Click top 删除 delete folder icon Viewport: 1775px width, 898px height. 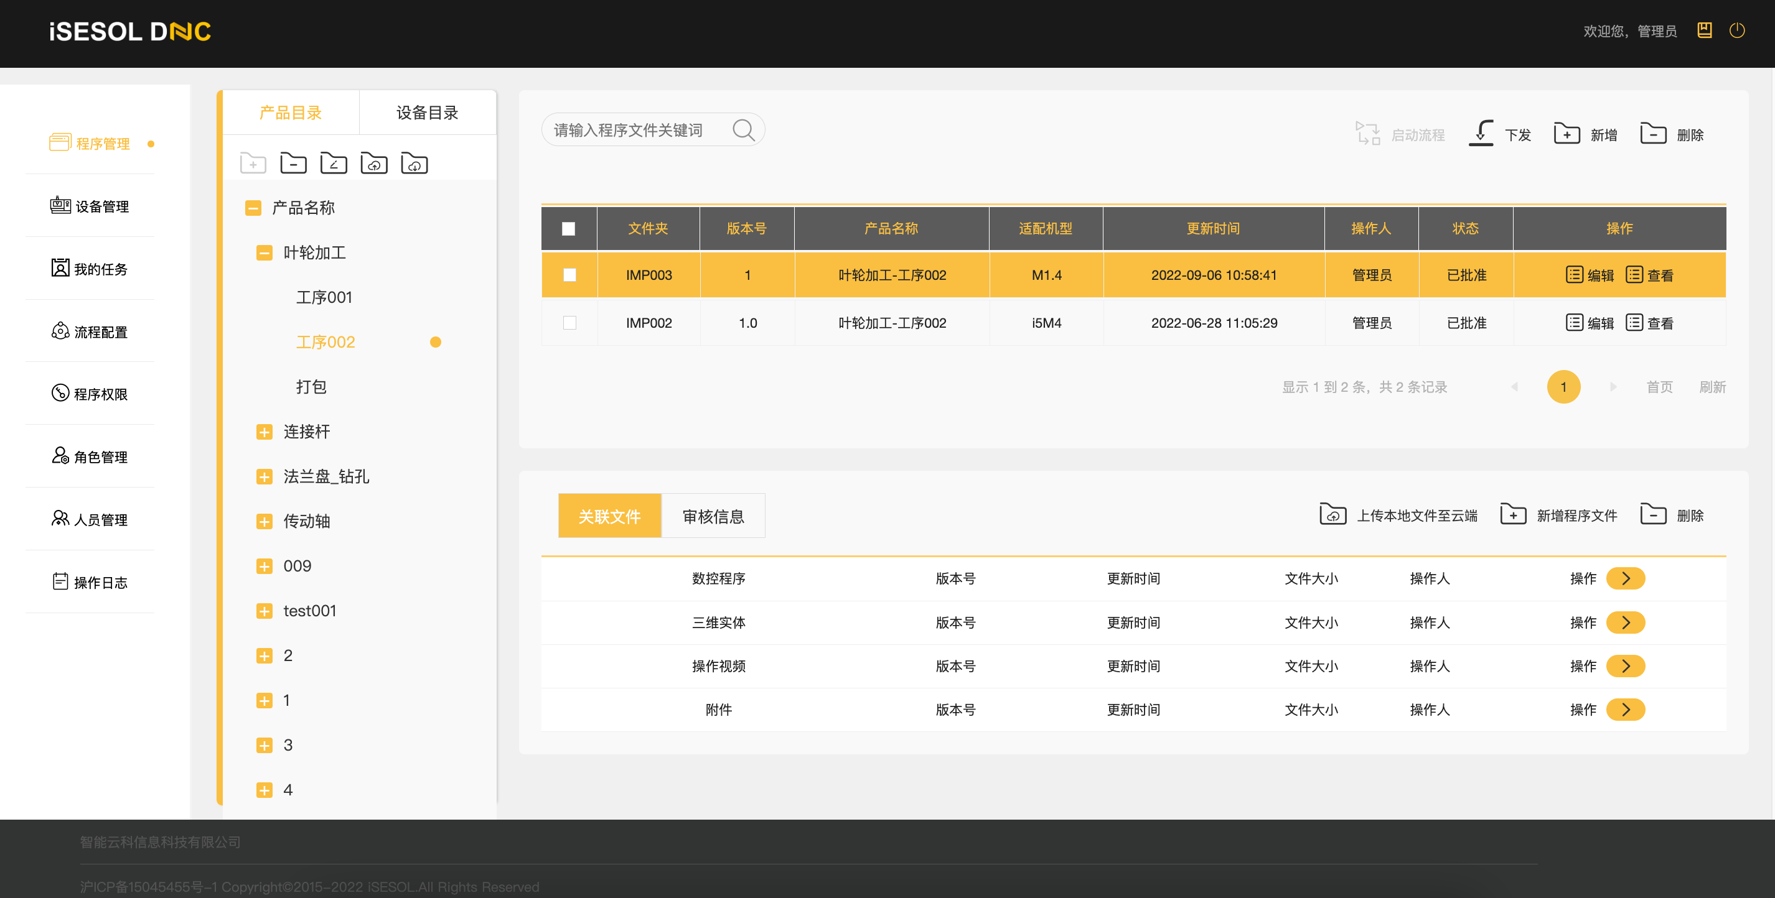tap(1653, 133)
